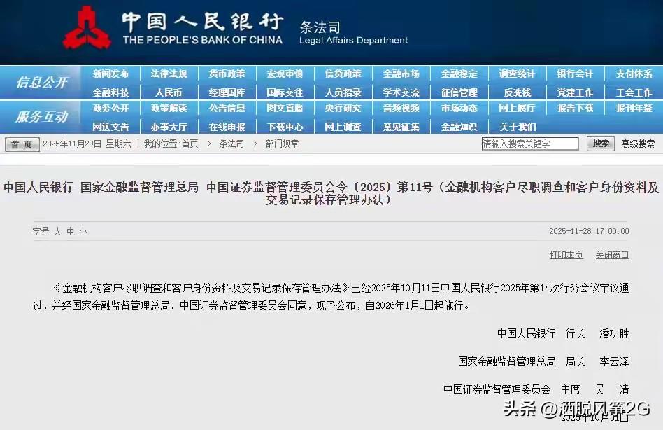663x430 pixels.
Task: Click the date text 2025年11月29日 星期六
Action: pos(87,144)
